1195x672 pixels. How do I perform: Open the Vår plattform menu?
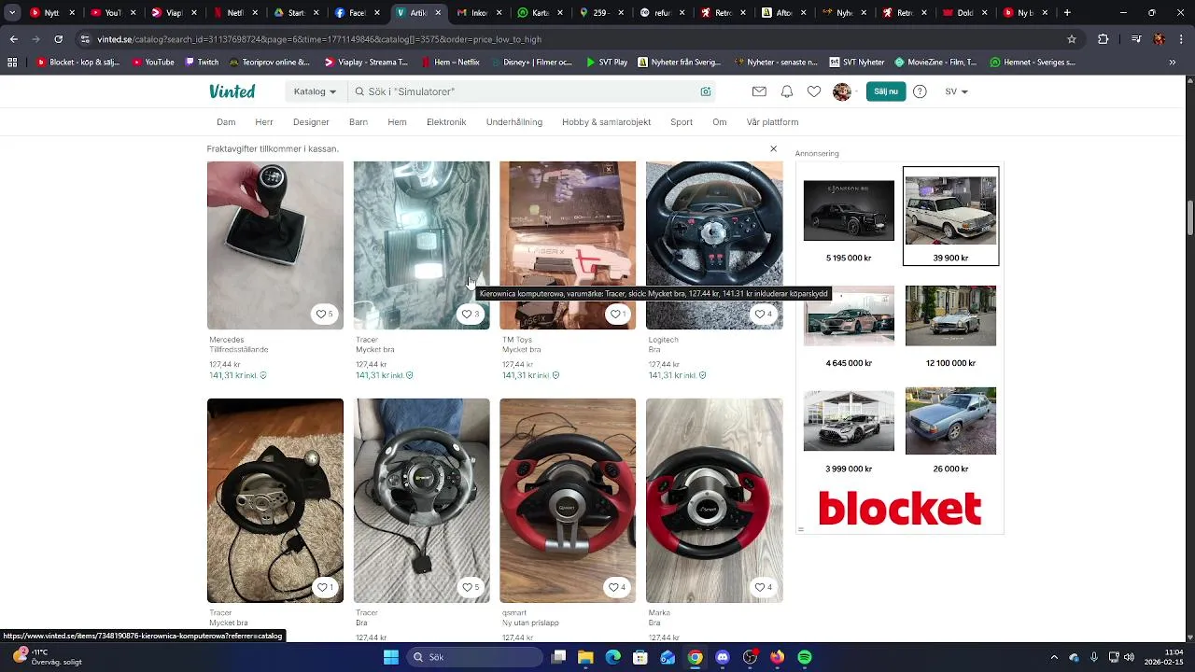click(772, 122)
